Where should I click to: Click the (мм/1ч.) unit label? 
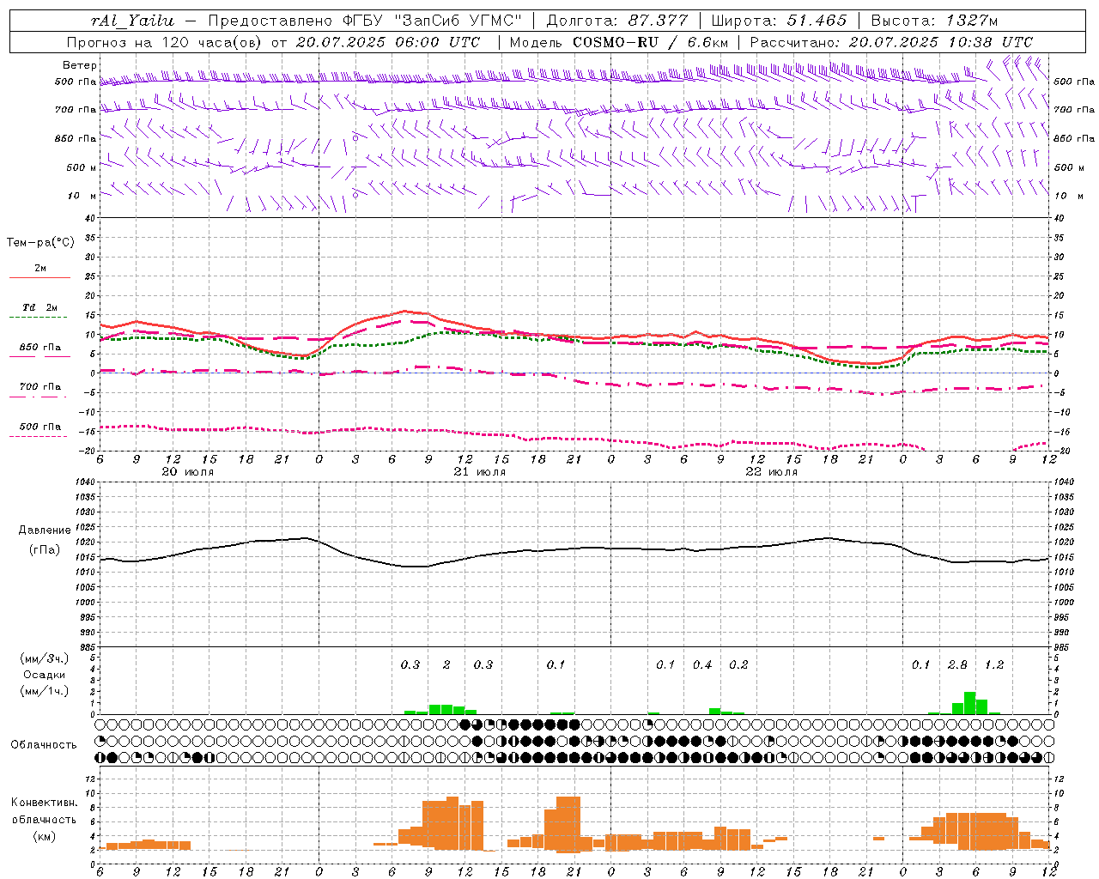coord(44,691)
